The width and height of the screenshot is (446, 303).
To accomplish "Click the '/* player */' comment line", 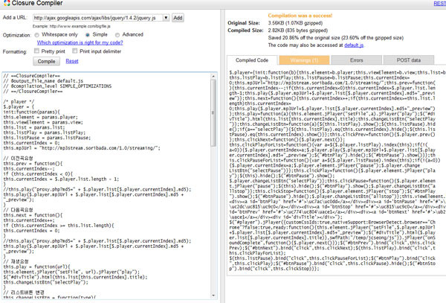I will [19, 102].
